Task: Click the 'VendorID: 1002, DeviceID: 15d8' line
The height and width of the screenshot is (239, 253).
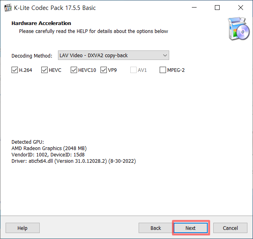Action: click(48, 155)
